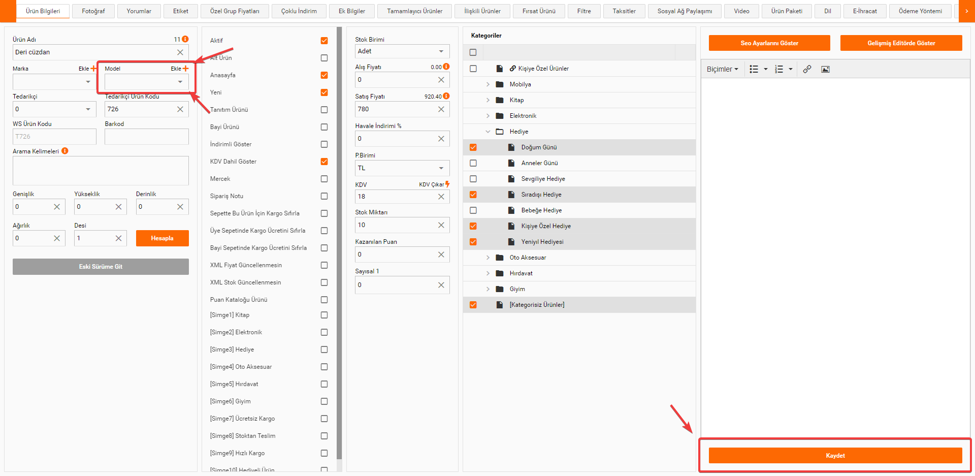Switch to the Fotoğraf tab
The width and height of the screenshot is (975, 476).
(x=93, y=11)
